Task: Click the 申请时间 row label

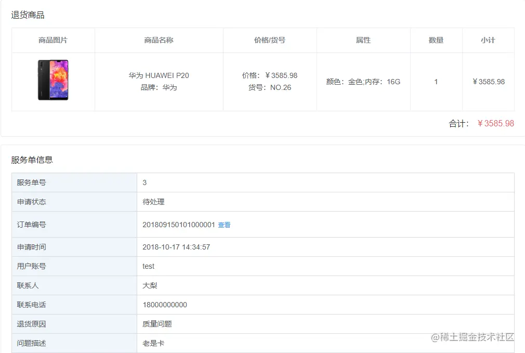Action: point(32,247)
